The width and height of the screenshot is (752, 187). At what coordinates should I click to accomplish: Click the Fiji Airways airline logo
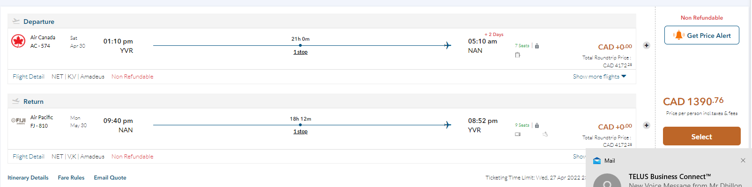coord(18,121)
